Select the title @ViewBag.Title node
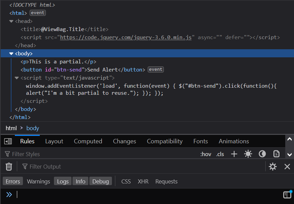294x204 pixels. (64, 29)
